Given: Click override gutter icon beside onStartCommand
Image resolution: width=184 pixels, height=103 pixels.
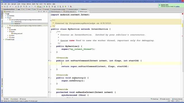Looking at the screenshot, I should tap(49, 61).
